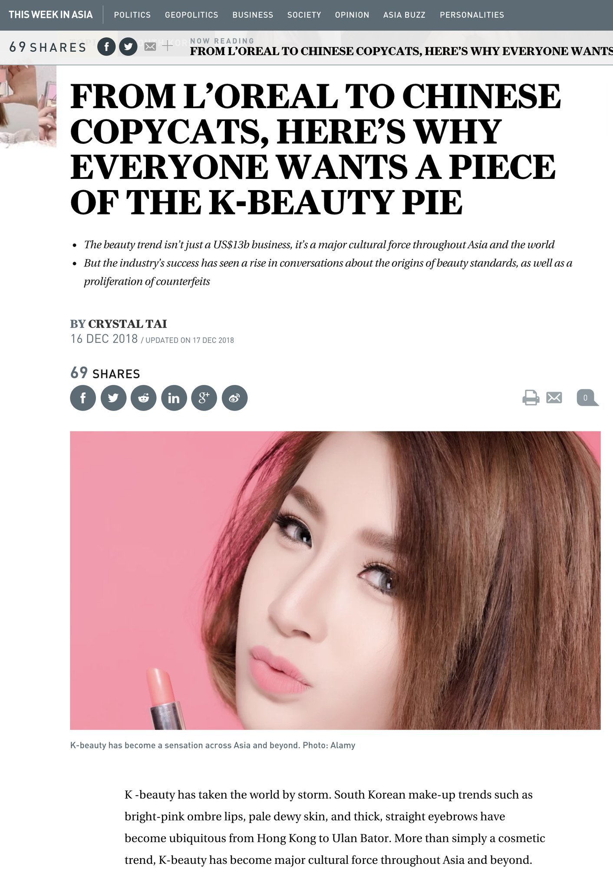Click the K-beauty lipstick article photo

[x=335, y=580]
